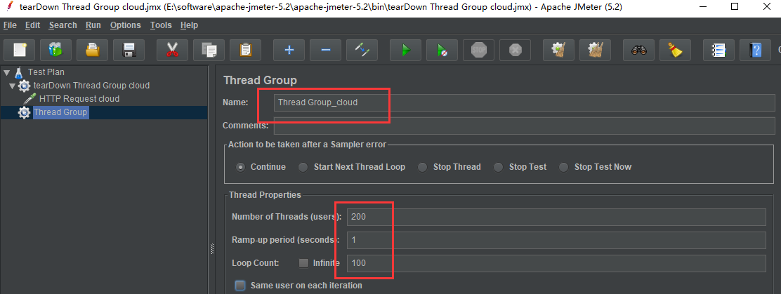Viewport: 781px width, 294px height.
Task: Click the Paste clipboard icon
Action: point(246,50)
